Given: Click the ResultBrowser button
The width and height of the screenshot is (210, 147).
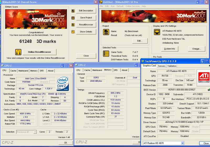Looking at the screenshot, I should (86, 25).
